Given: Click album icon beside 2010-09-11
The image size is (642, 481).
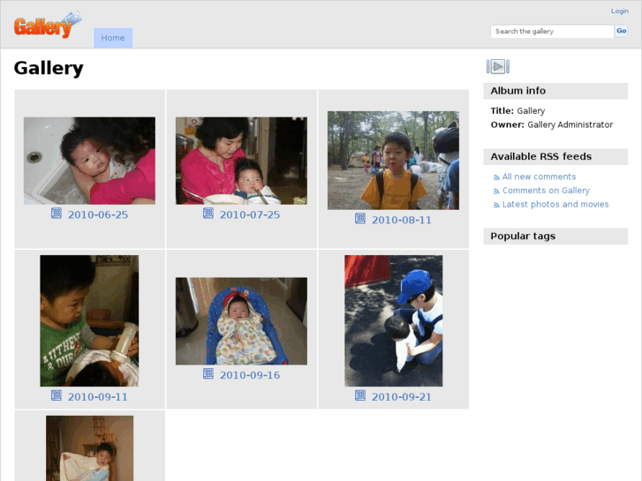Looking at the screenshot, I should tap(57, 395).
